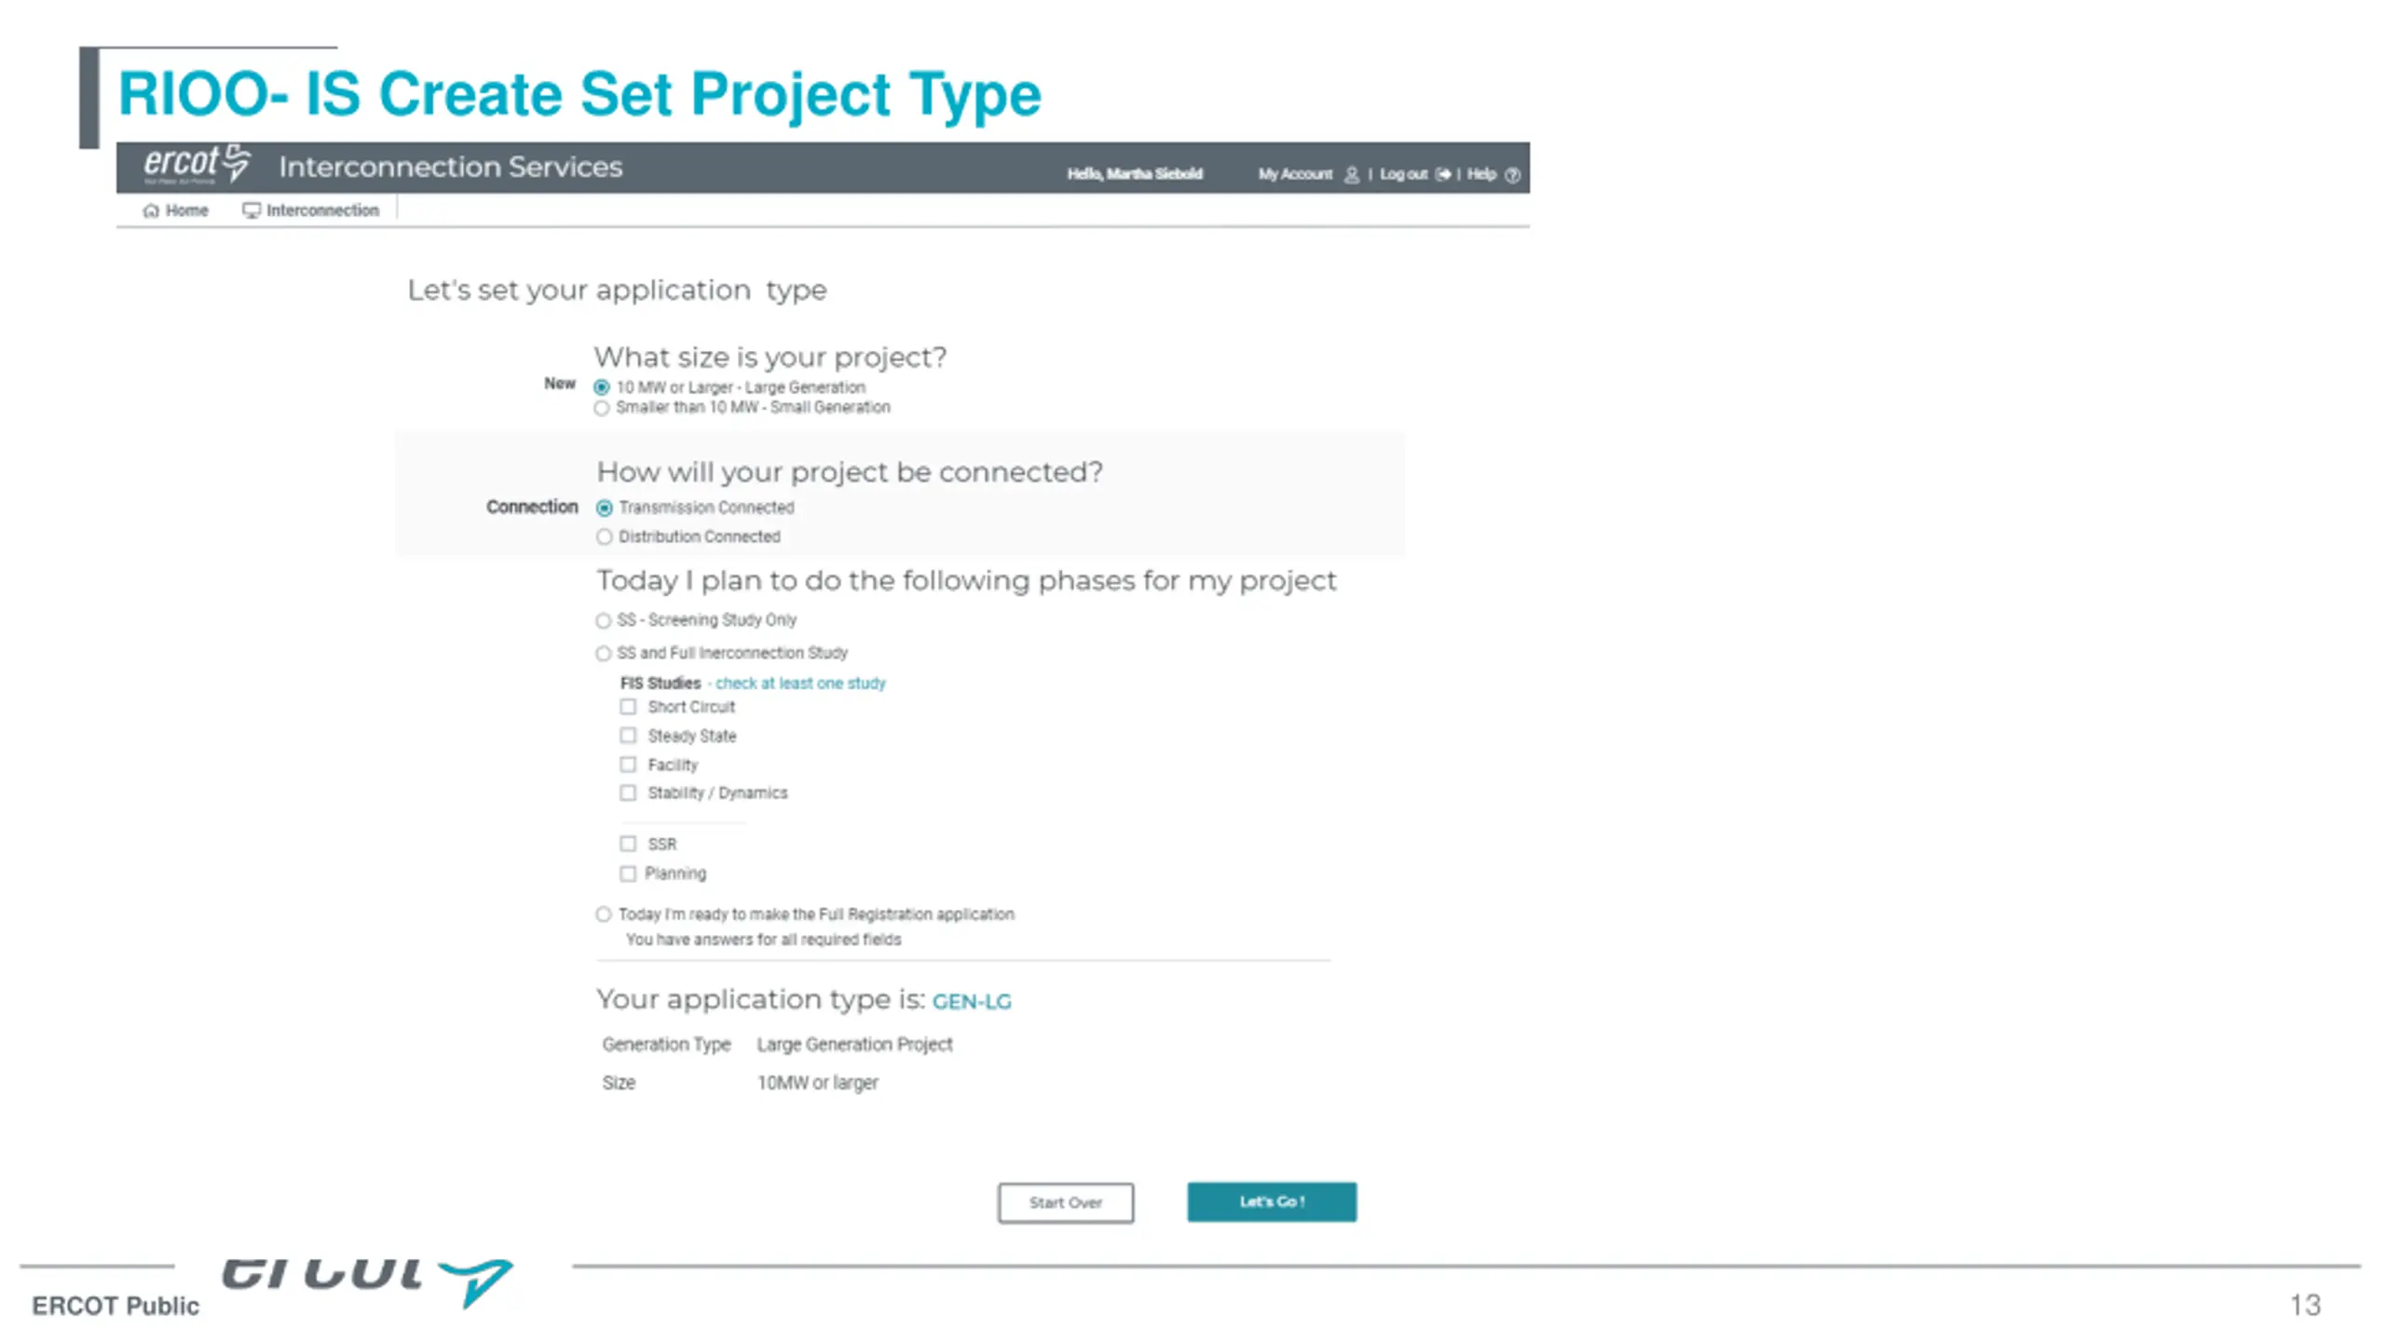Click the My Account person icon
Image resolution: width=2385 pixels, height=1341 pixels.
[1352, 174]
